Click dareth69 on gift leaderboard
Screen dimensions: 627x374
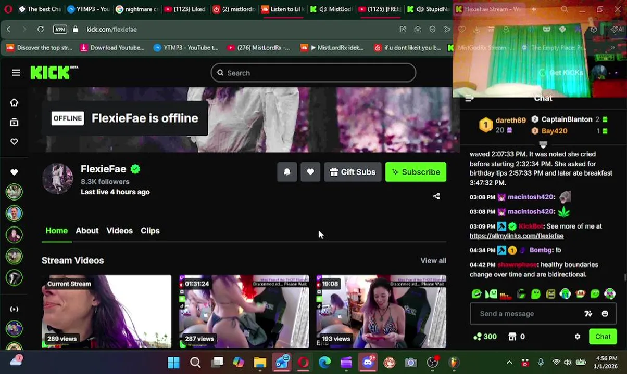[x=510, y=120]
